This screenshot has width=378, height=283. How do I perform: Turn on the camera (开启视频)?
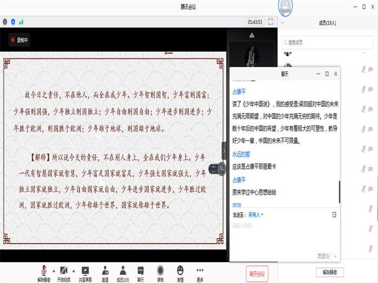coord(64,273)
